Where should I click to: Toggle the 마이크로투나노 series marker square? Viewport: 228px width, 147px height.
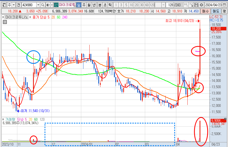click(x=3, y=17)
